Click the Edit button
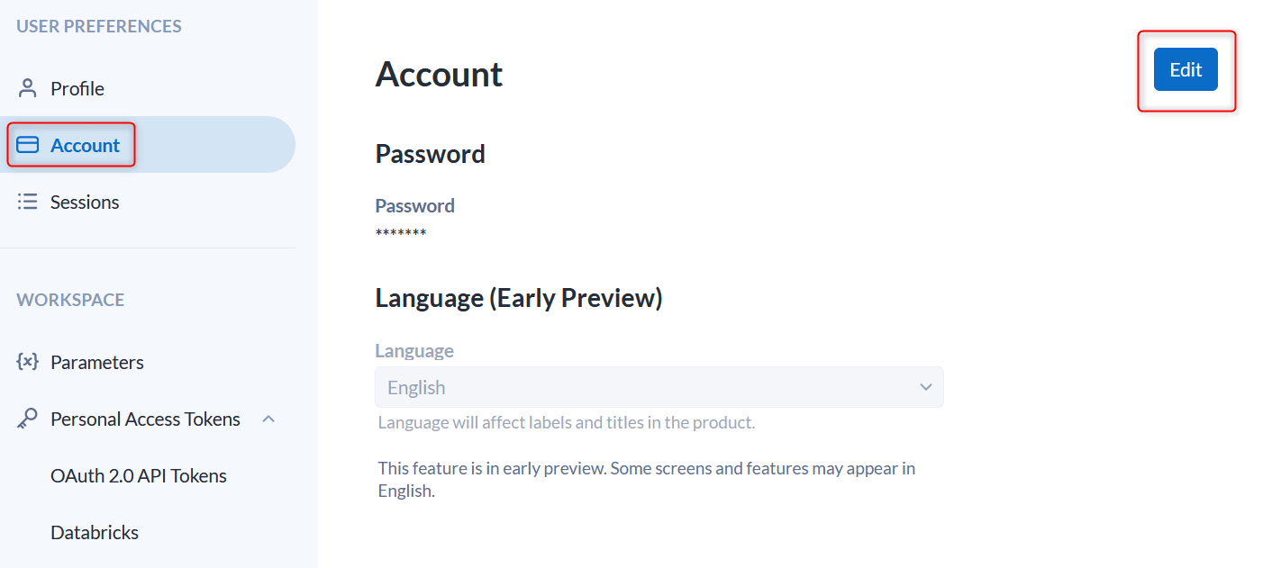Screen dimensions: 1272x568 pyautogui.click(x=1186, y=69)
